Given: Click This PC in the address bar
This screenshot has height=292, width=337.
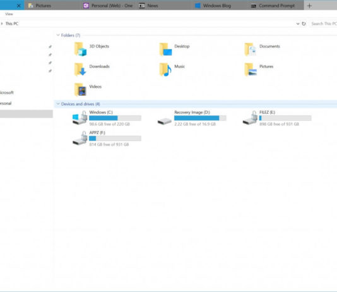Looking at the screenshot, I should click(12, 23).
